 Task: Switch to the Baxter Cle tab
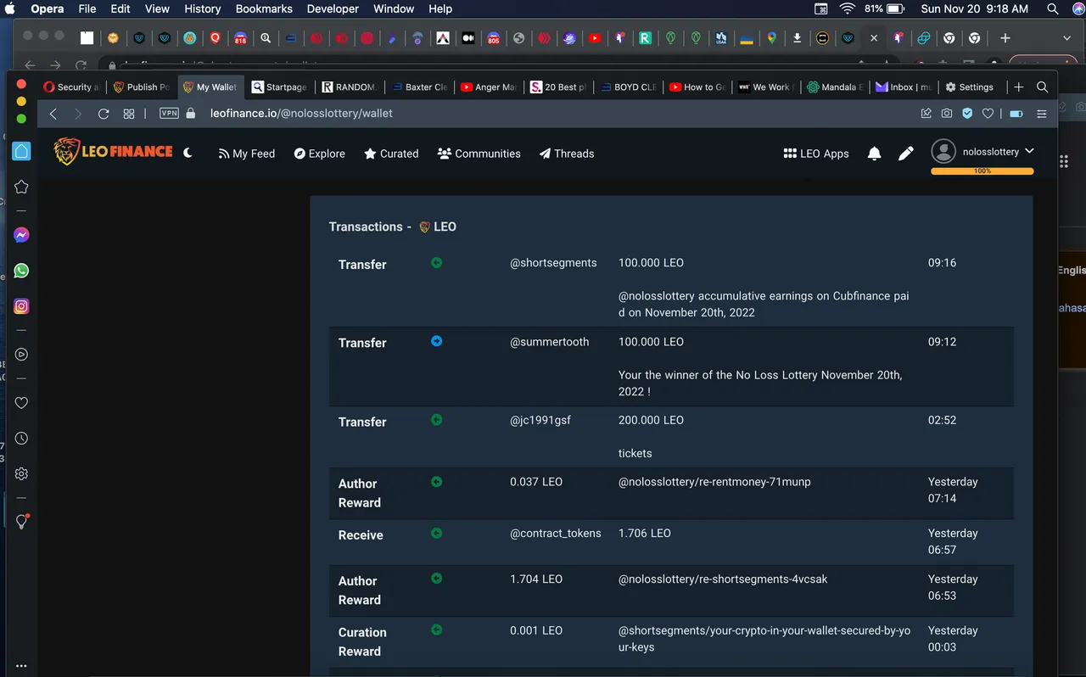[x=418, y=87]
